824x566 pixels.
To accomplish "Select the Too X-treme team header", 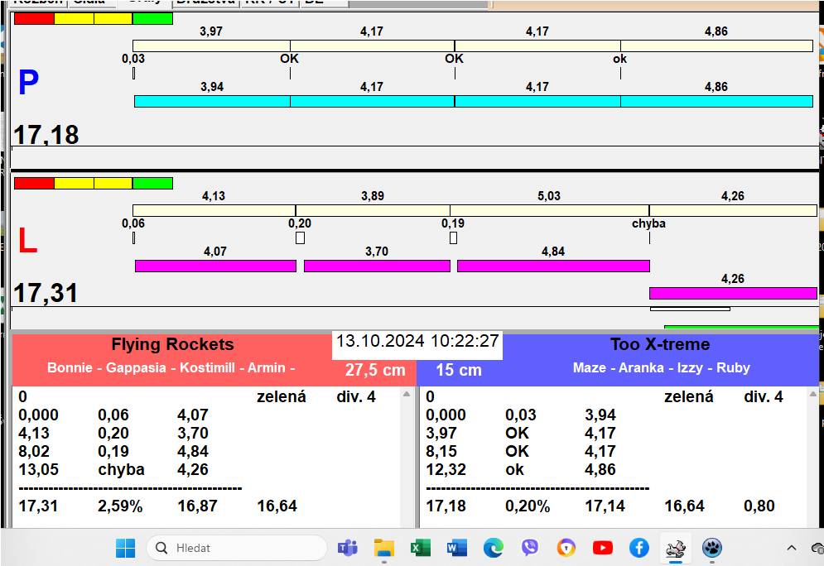I will pos(659,345).
